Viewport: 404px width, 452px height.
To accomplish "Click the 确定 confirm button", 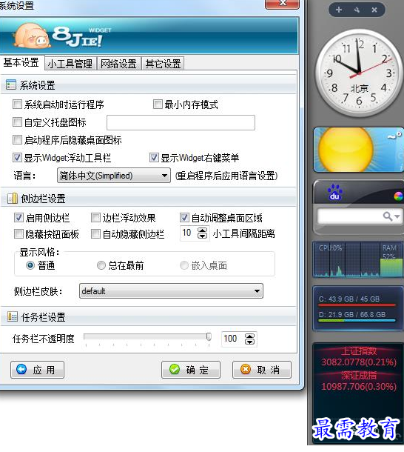I will (191, 370).
